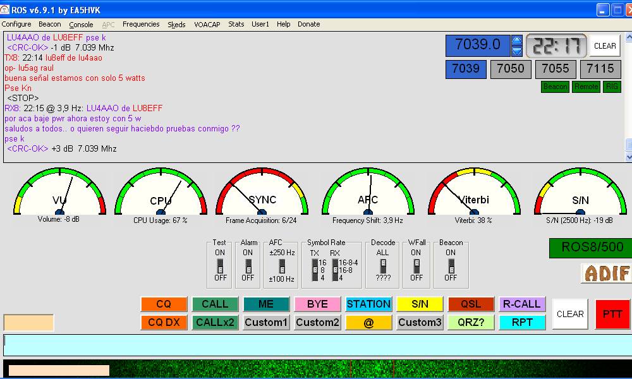Click the AFC frequency shift gauge
The width and height of the screenshot is (632, 379).
[368, 193]
